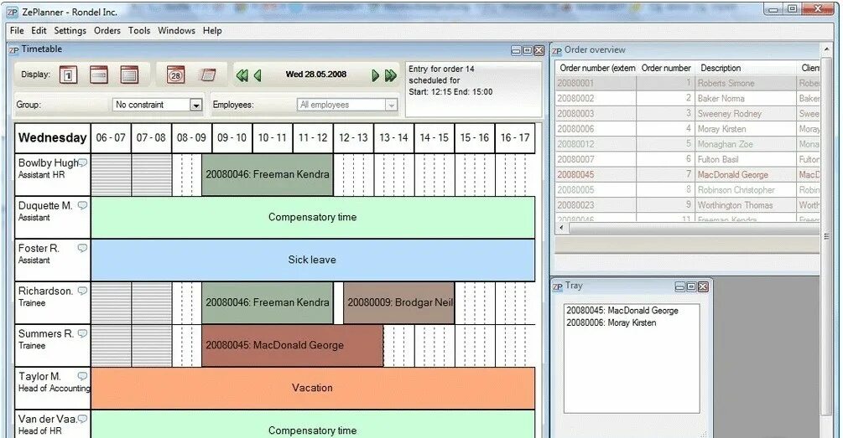Open the calendar date picker icon
The width and height of the screenshot is (843, 438).
coord(176,75)
